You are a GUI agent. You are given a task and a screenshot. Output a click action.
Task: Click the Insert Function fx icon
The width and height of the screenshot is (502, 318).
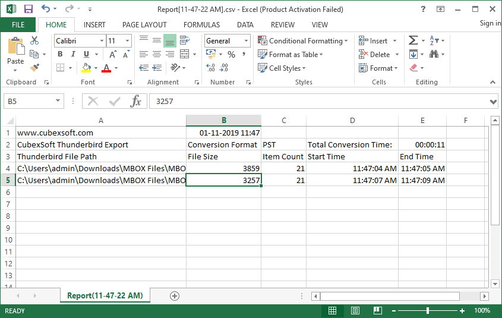[136, 101]
